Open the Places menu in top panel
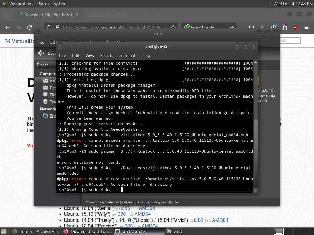Image resolution: width=314 pixels, height=235 pixels. tap(43, 4)
